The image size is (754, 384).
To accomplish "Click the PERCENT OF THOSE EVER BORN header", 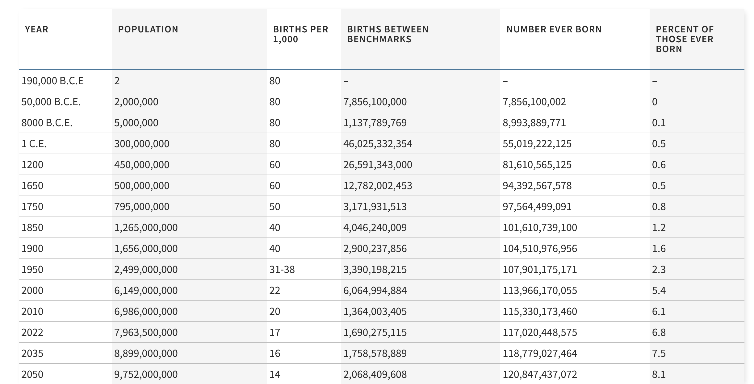I will [685, 39].
